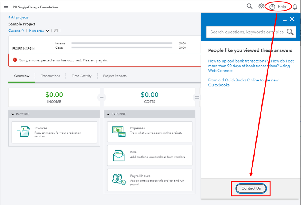
Task: Open the Bills card title
Action: 133,152
